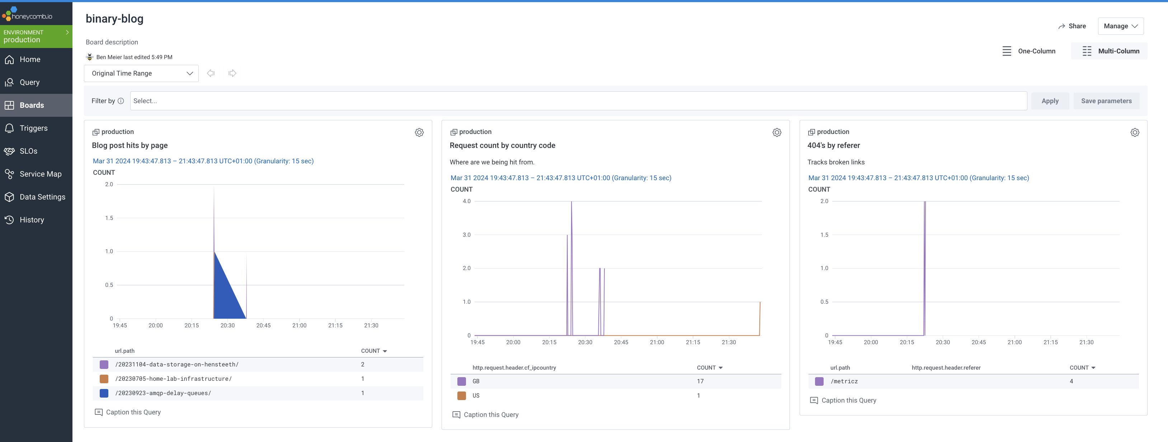The image size is (1168, 442).
Task: Click caption icon under 404's panel
Action: 814,400
